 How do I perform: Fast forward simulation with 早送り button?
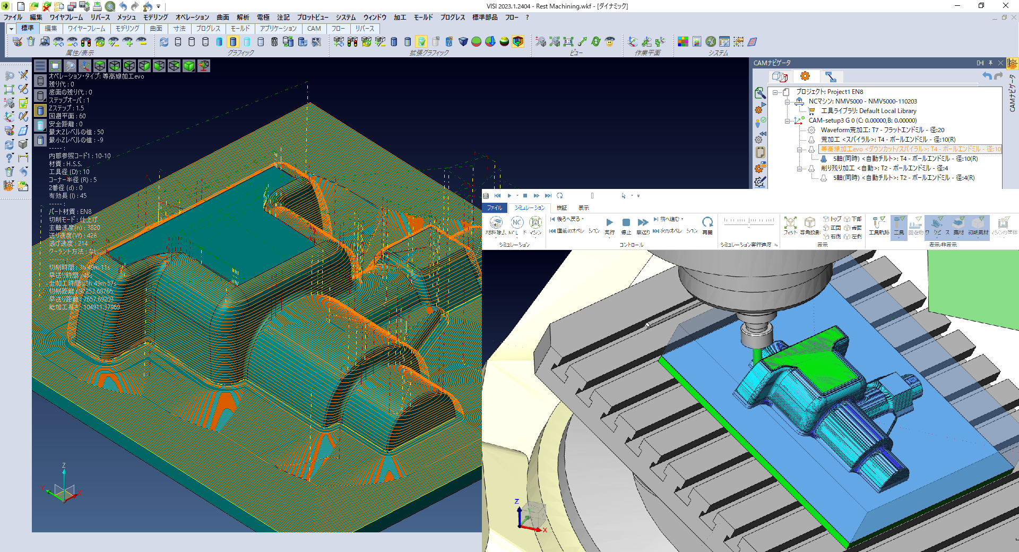(643, 226)
